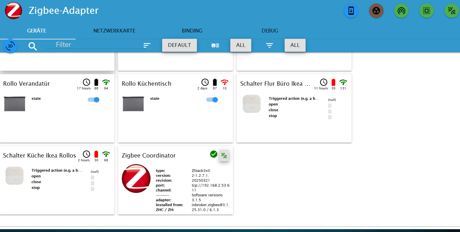Click the 'iobroker.zigbee@3.1.' installed-from value
This screenshot has height=232, width=460.
[210, 205]
